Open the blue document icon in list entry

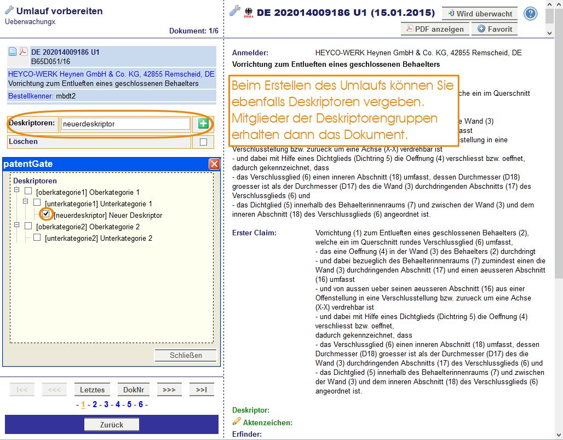(13, 51)
